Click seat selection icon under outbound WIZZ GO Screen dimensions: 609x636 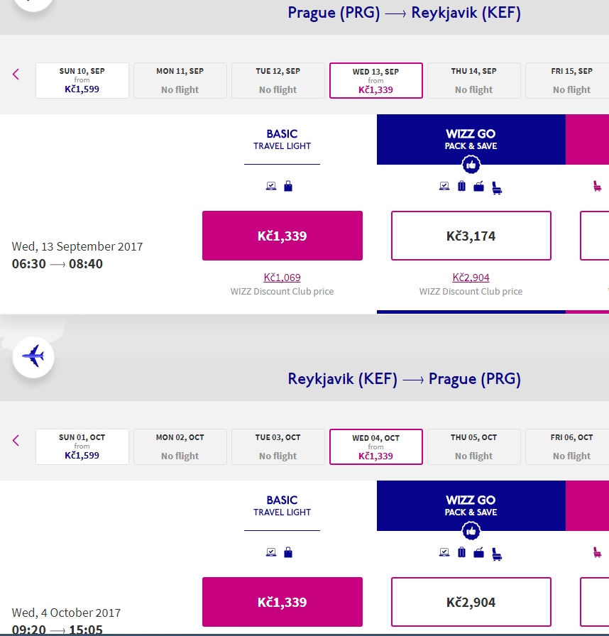click(497, 188)
